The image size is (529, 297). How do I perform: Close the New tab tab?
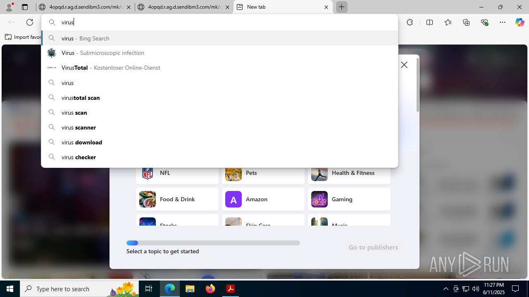point(326,7)
